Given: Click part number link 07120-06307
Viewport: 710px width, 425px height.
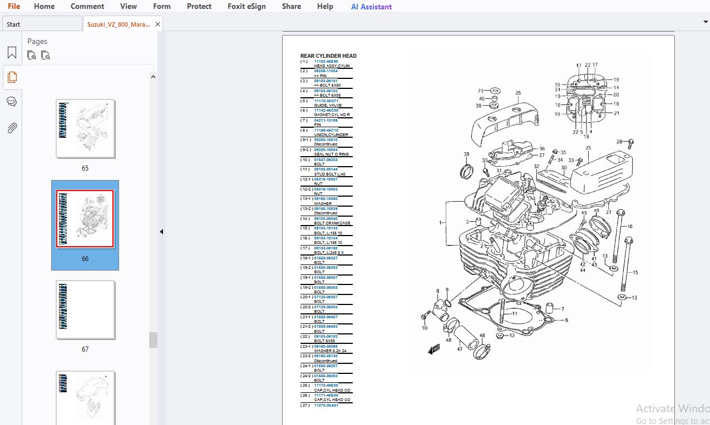Looking at the screenshot, I should (x=326, y=297).
